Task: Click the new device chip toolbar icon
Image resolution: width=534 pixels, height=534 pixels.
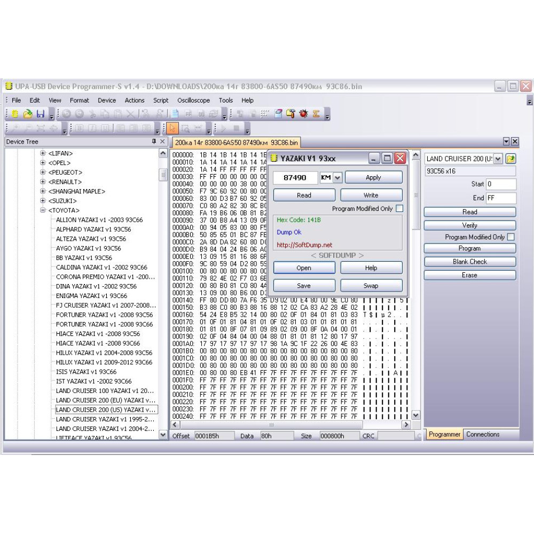Action: (x=14, y=114)
